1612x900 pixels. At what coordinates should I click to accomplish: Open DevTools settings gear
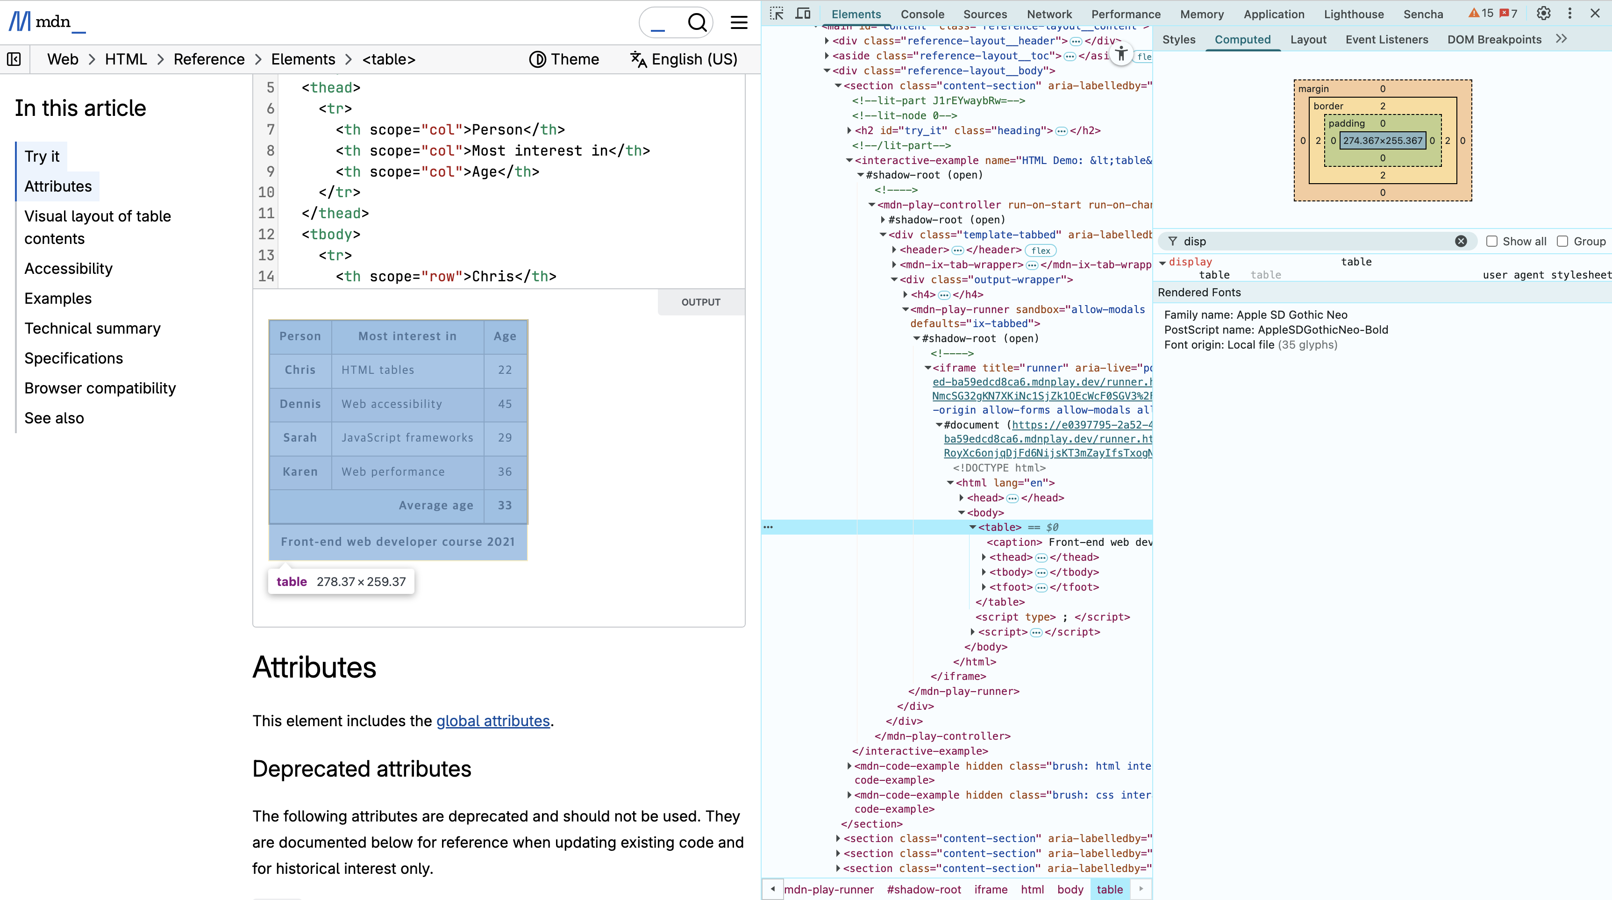point(1544,14)
